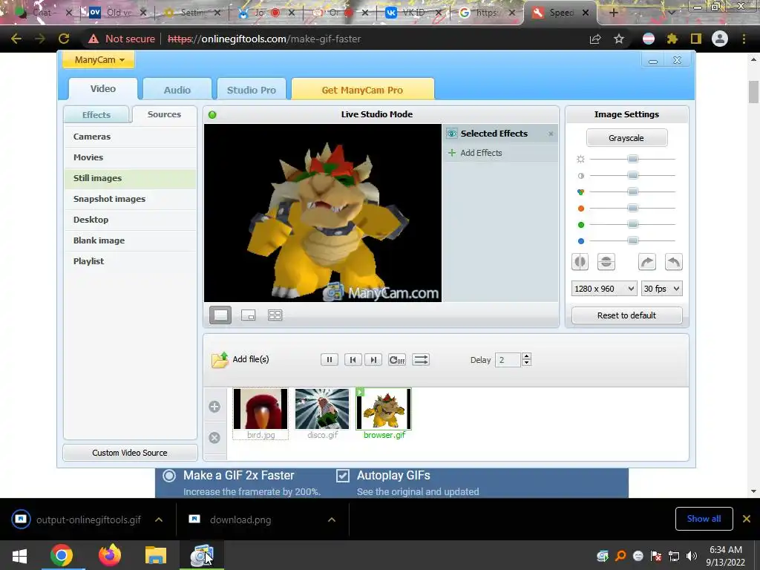
Task: Rotate image counterclockwise
Action: click(x=674, y=262)
